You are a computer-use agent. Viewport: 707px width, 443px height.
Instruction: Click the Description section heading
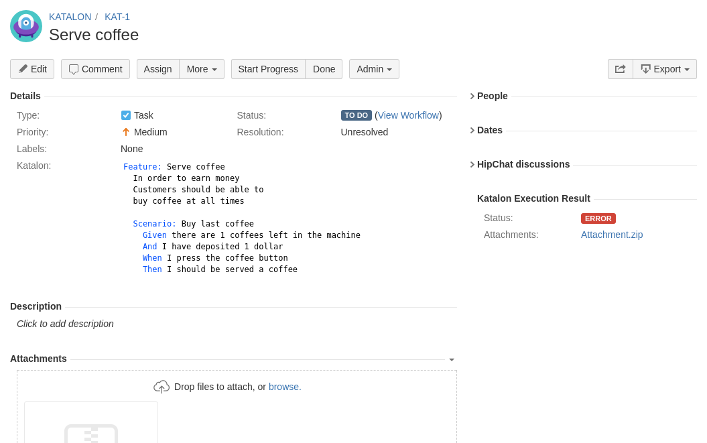36,306
